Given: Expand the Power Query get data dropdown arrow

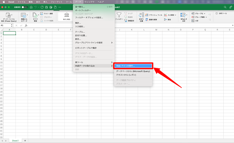Looking at the screenshot, I should [12, 15].
